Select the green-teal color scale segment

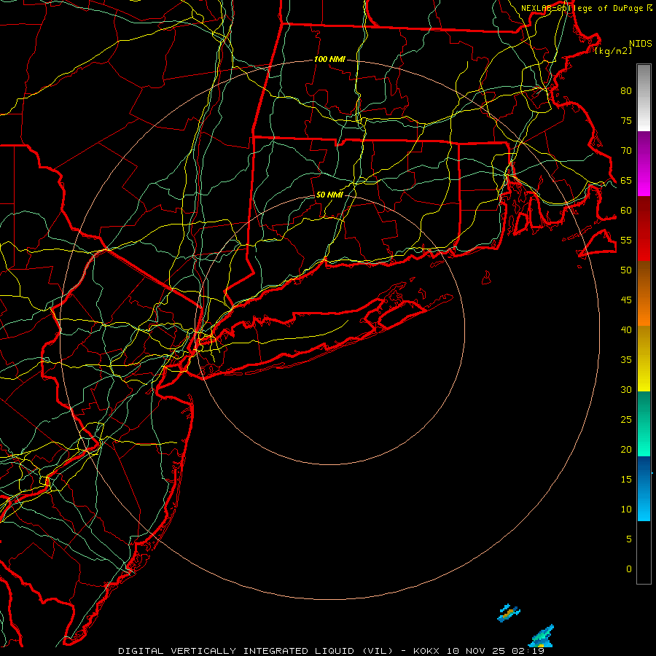[644, 423]
